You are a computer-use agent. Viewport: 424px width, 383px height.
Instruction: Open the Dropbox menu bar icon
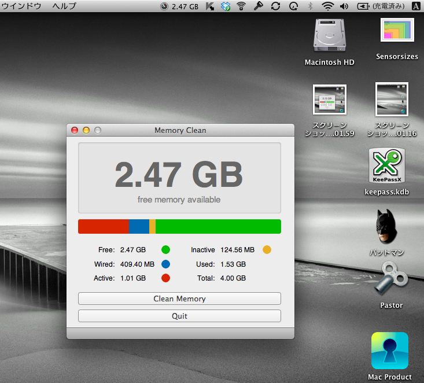226,6
